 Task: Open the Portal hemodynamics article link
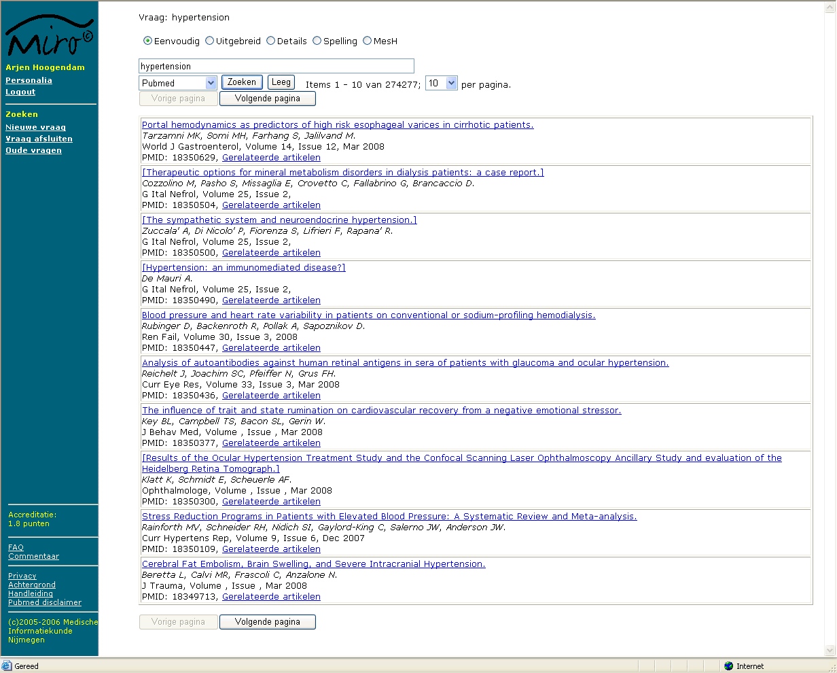click(338, 125)
